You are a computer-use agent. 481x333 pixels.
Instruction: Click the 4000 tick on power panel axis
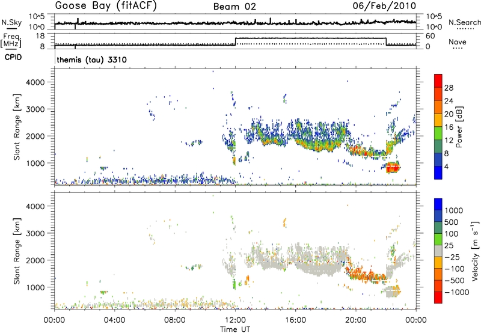pos(35,82)
